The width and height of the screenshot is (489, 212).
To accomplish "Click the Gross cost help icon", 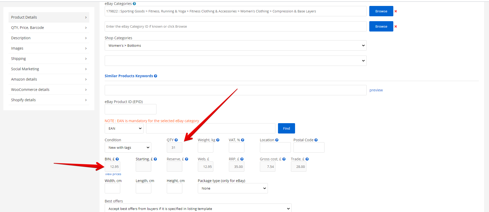I will [x=284, y=159].
